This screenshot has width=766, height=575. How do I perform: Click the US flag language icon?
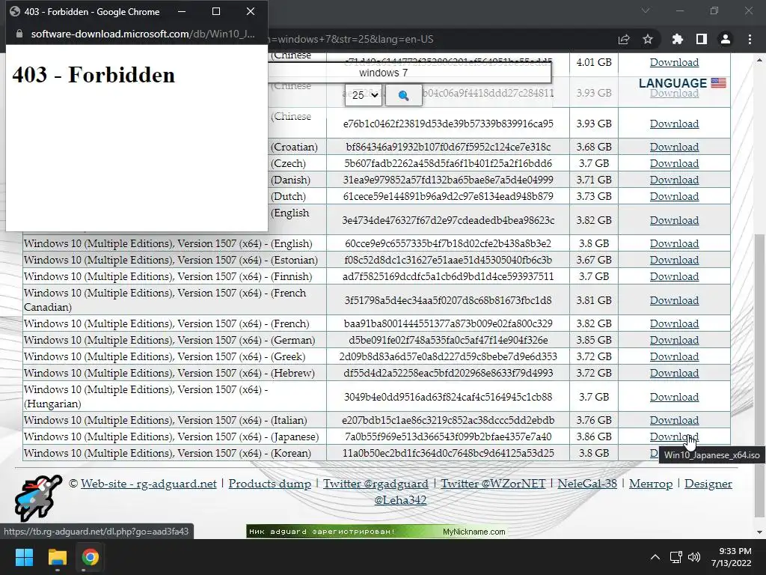click(x=718, y=82)
